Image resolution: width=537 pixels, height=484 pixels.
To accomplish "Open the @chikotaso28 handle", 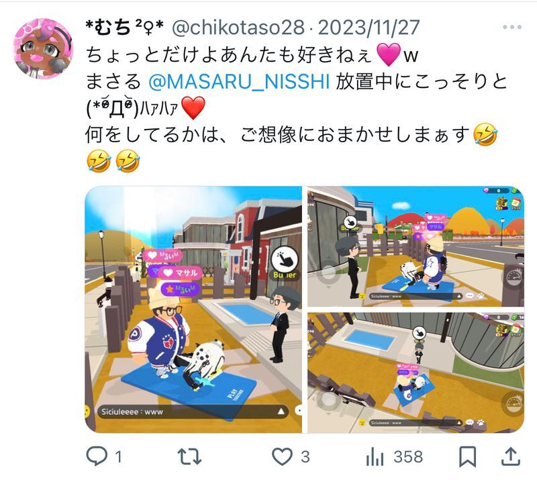I will [x=238, y=28].
